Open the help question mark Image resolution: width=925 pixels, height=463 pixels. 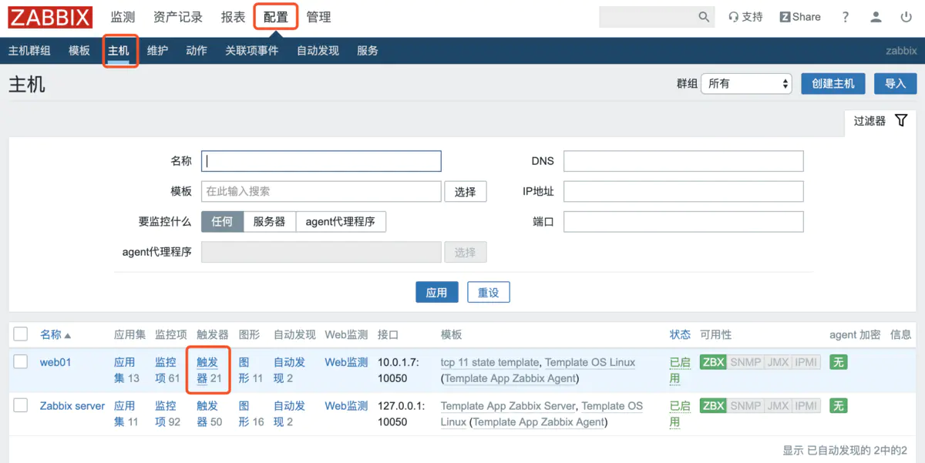846,17
